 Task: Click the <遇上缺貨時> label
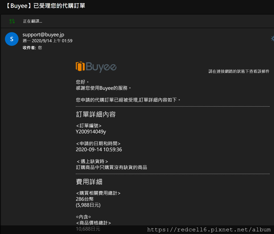pos(92,161)
